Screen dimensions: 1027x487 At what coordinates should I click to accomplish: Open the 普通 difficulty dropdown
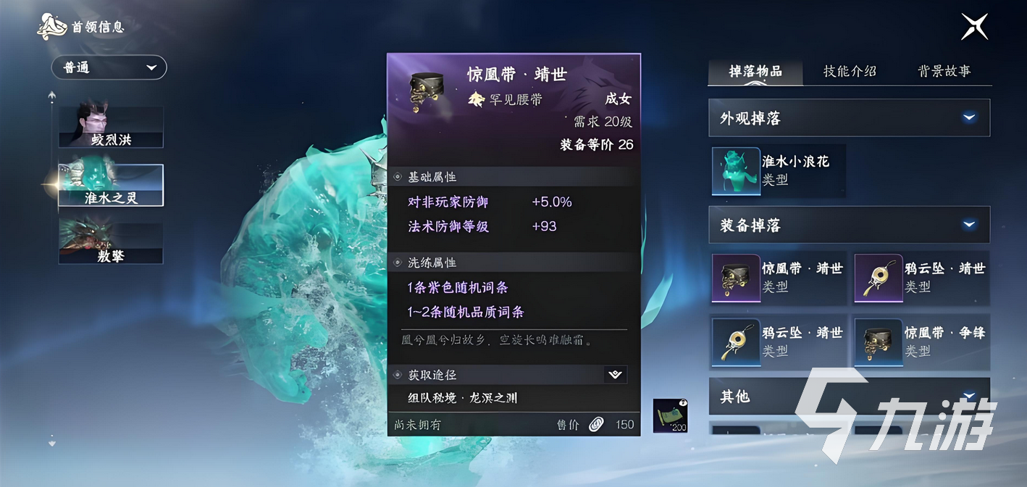click(x=109, y=67)
